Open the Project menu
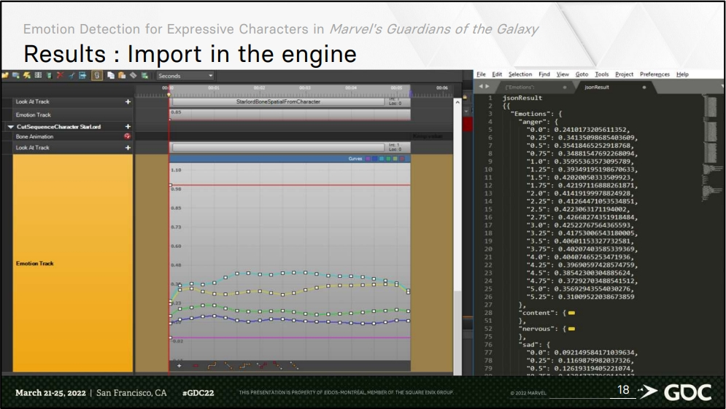726x409 pixels. click(624, 74)
